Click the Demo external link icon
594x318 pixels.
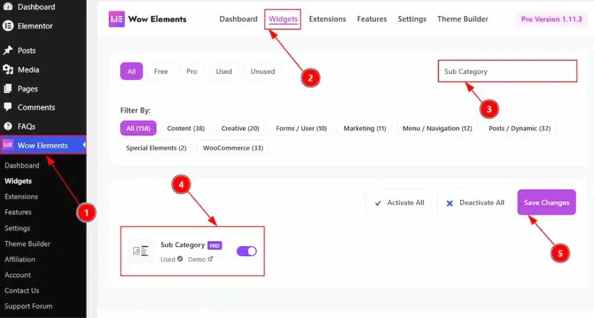tap(210, 259)
